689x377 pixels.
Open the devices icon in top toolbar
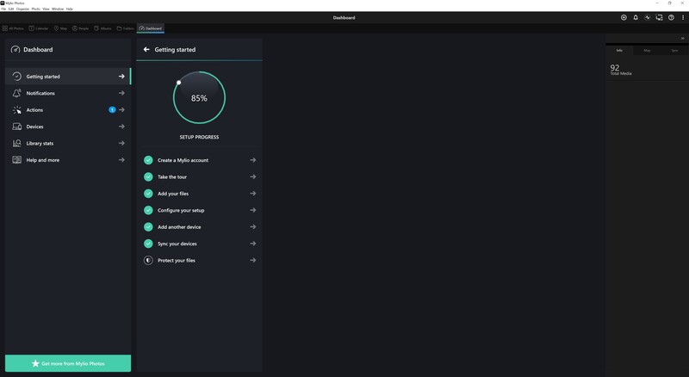[x=659, y=17]
